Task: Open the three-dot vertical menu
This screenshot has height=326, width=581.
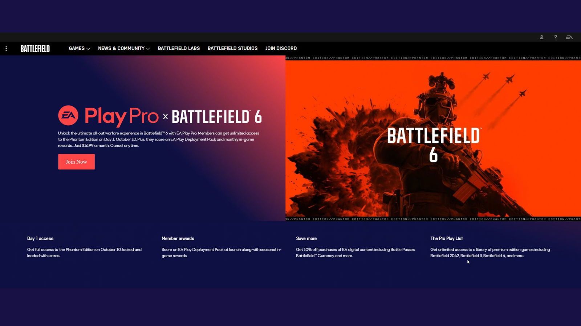Action: click(x=6, y=49)
